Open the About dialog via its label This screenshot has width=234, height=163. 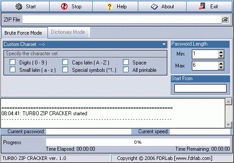point(168,7)
